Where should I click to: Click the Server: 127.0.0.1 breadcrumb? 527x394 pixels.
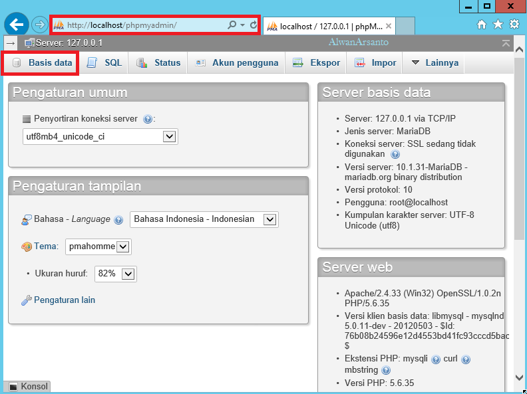(69, 43)
